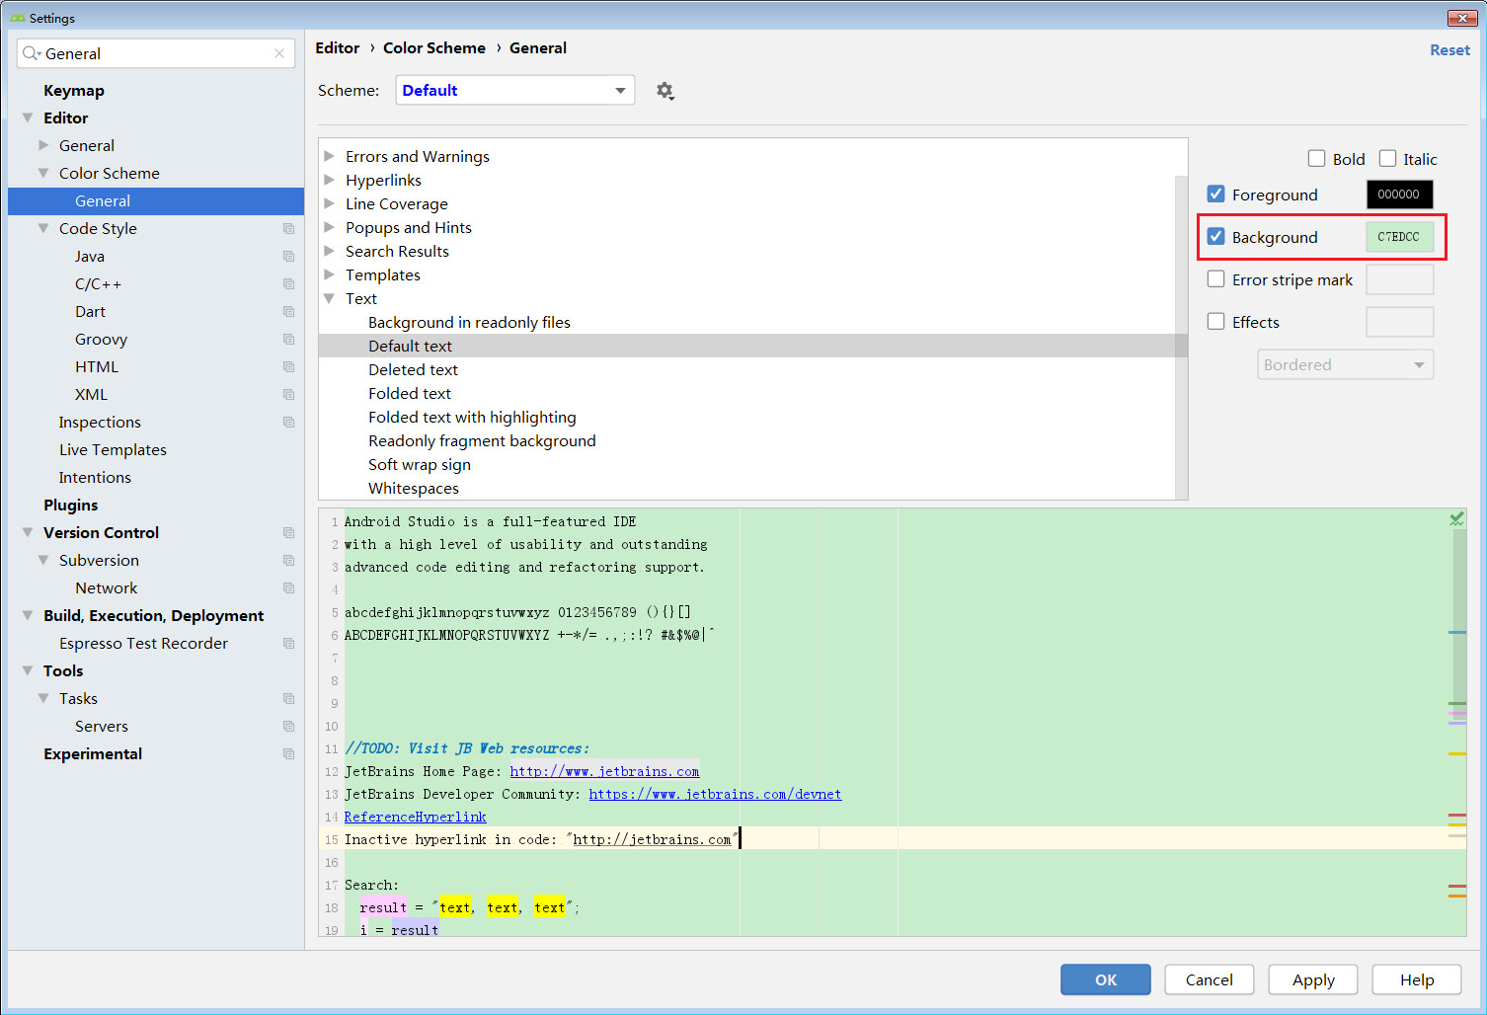Screen dimensions: 1487x1015
Task: Click the Error stripe mark color swatch
Action: pyautogui.click(x=1399, y=279)
